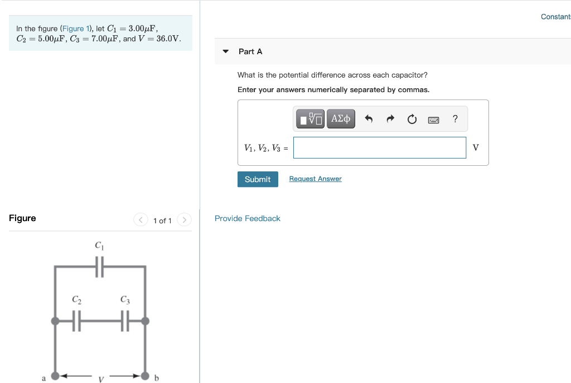Click the Request Answer link
The image size is (571, 383).
[x=316, y=179]
